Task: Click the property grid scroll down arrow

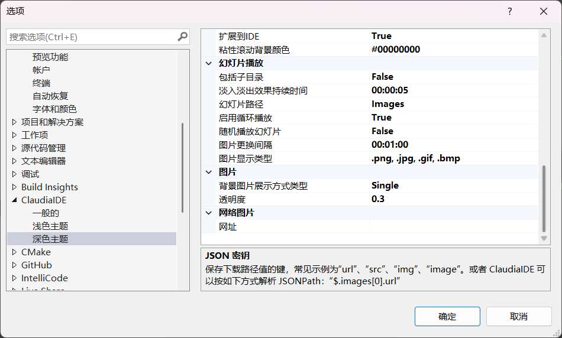Action: pos(544,239)
